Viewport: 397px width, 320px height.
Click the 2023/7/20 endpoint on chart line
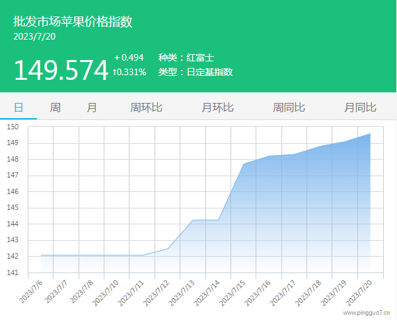tap(370, 134)
